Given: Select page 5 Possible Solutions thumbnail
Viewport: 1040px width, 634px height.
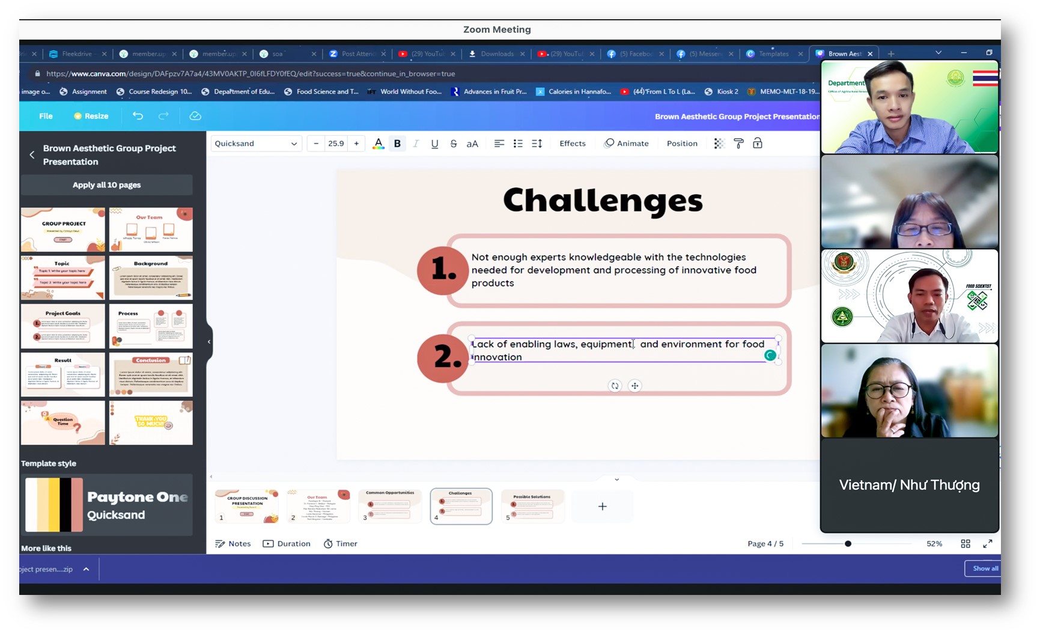Looking at the screenshot, I should click(x=532, y=506).
